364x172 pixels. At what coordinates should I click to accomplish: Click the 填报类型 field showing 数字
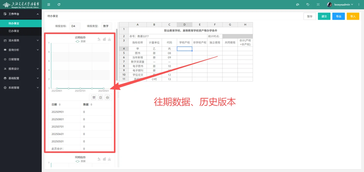pos(106,26)
